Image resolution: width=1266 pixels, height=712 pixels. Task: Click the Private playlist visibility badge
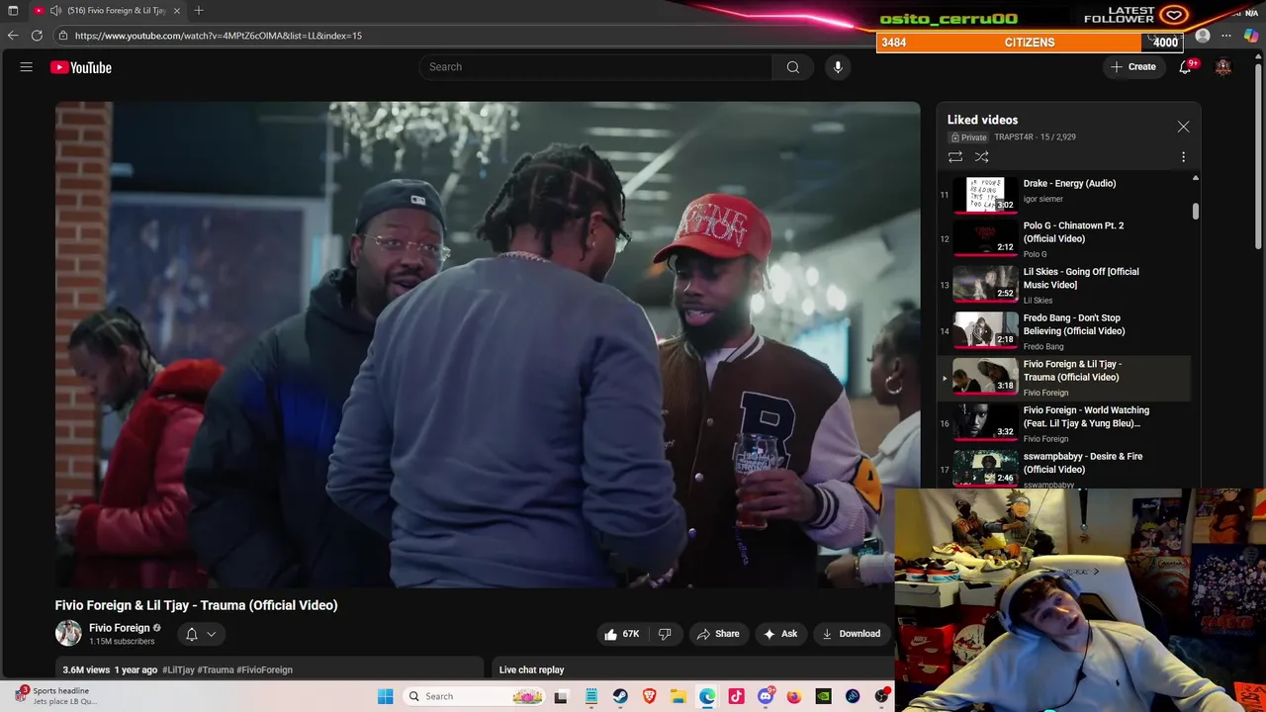969,137
